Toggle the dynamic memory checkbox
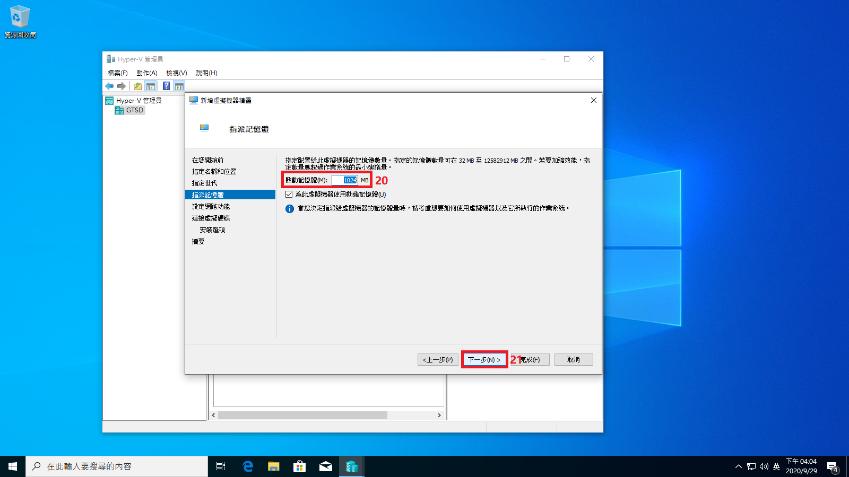 289,195
